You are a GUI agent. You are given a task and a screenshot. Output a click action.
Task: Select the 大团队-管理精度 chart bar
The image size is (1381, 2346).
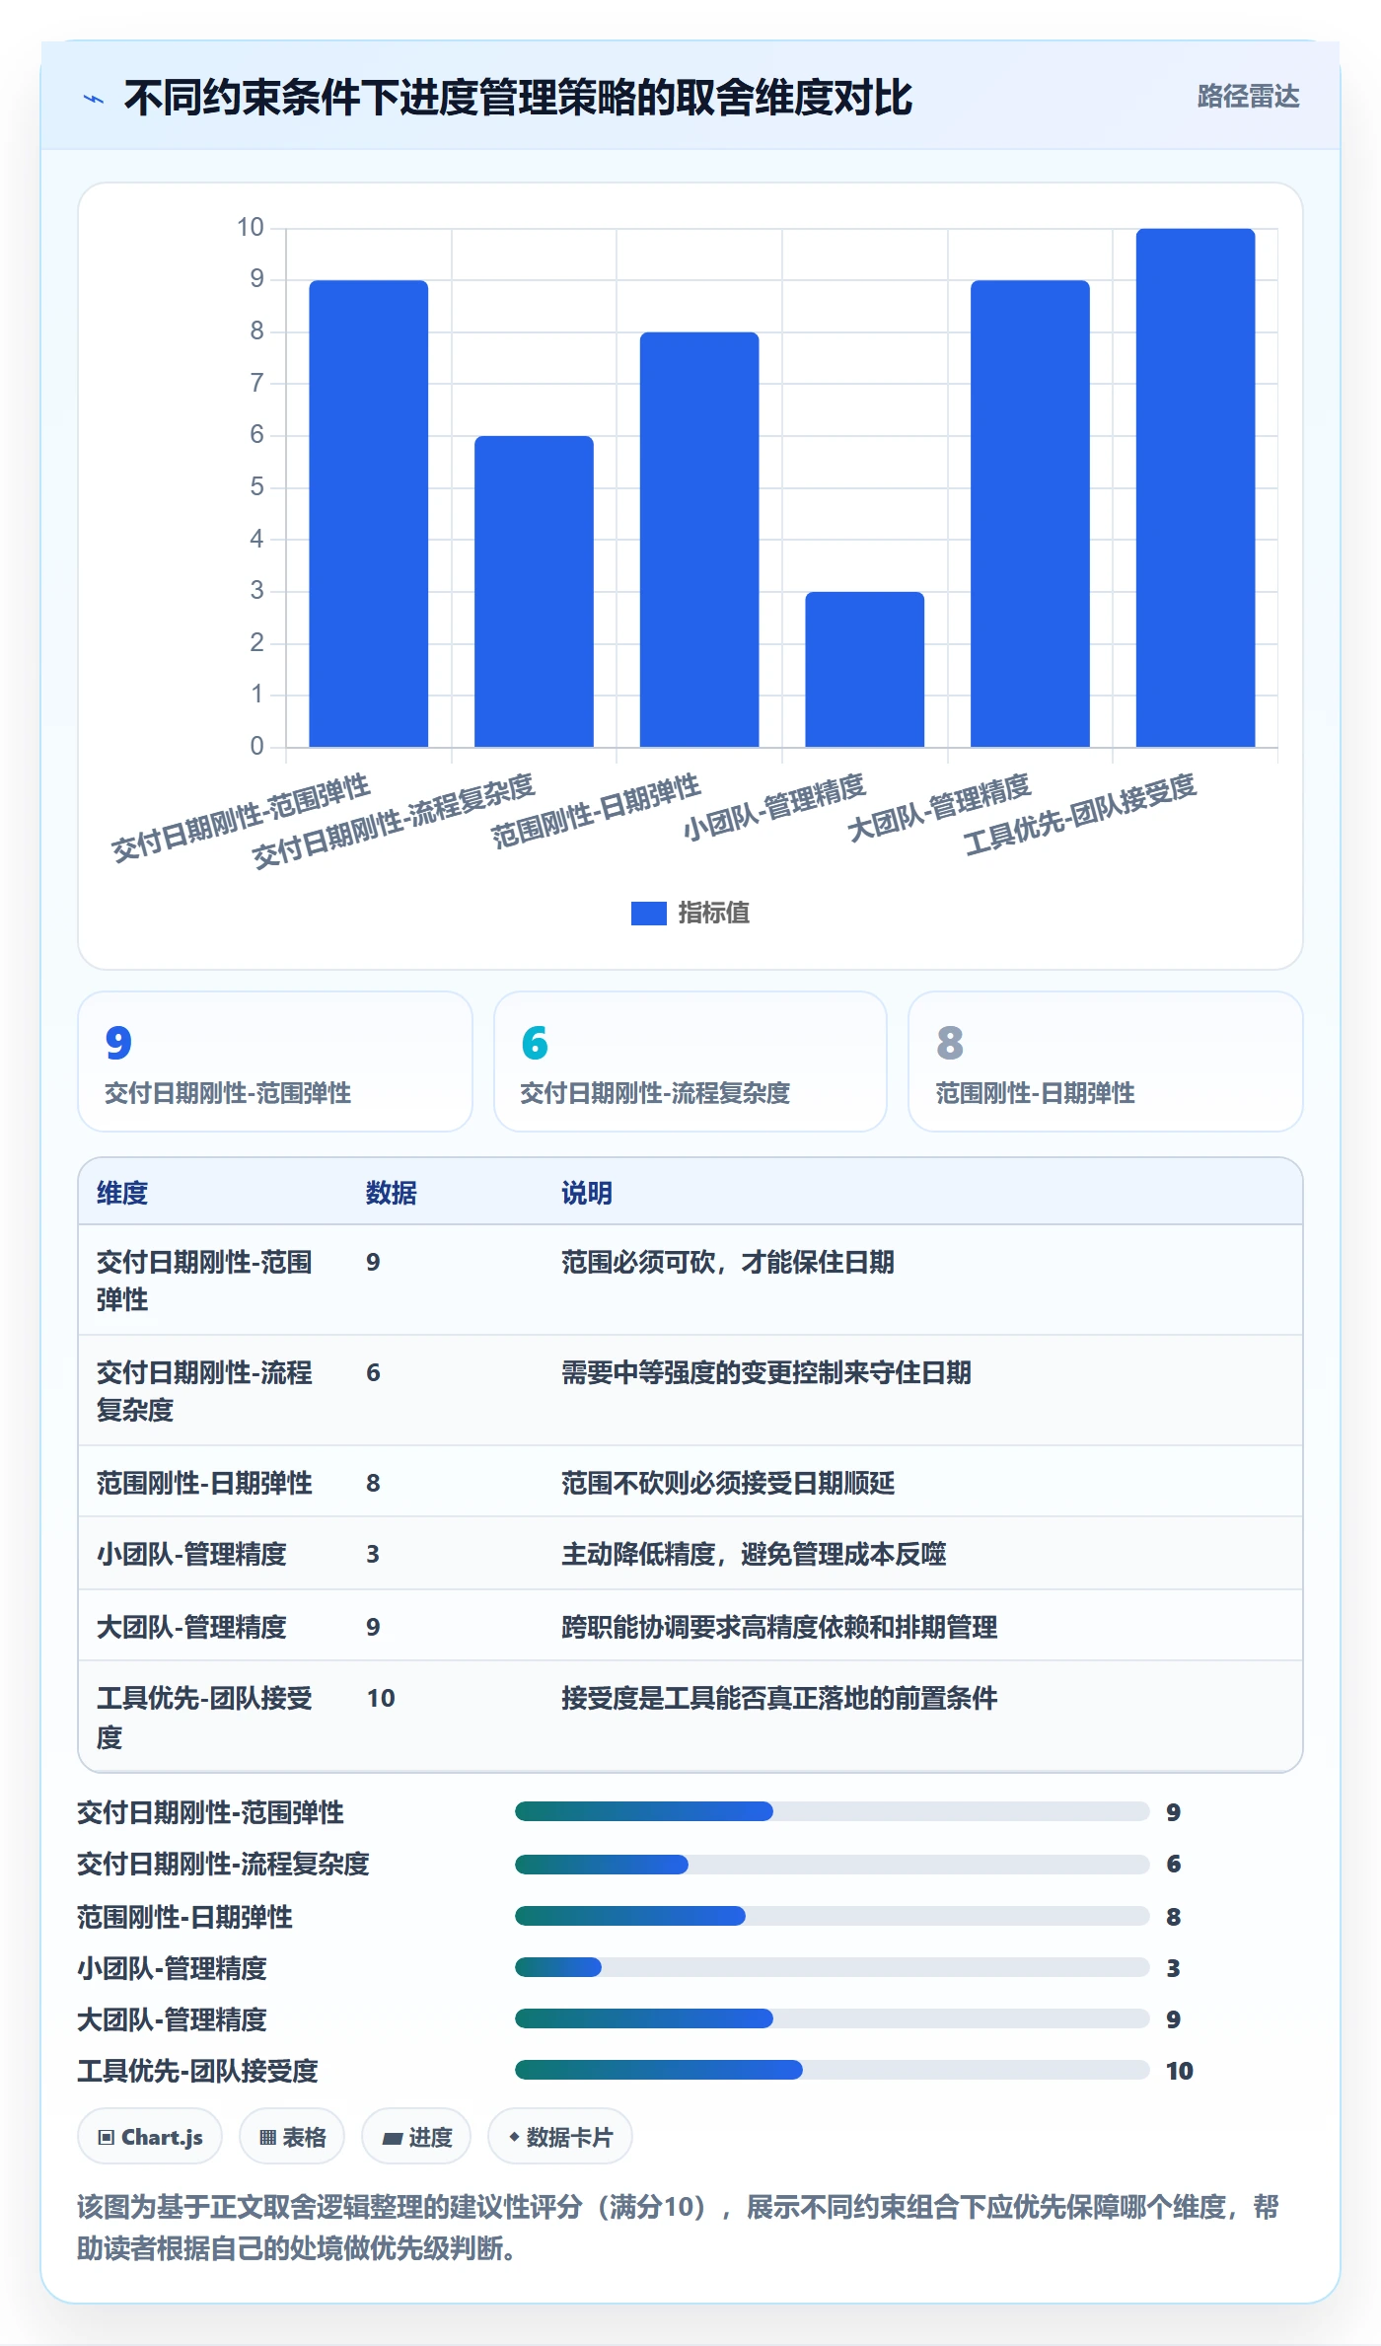[1030, 513]
